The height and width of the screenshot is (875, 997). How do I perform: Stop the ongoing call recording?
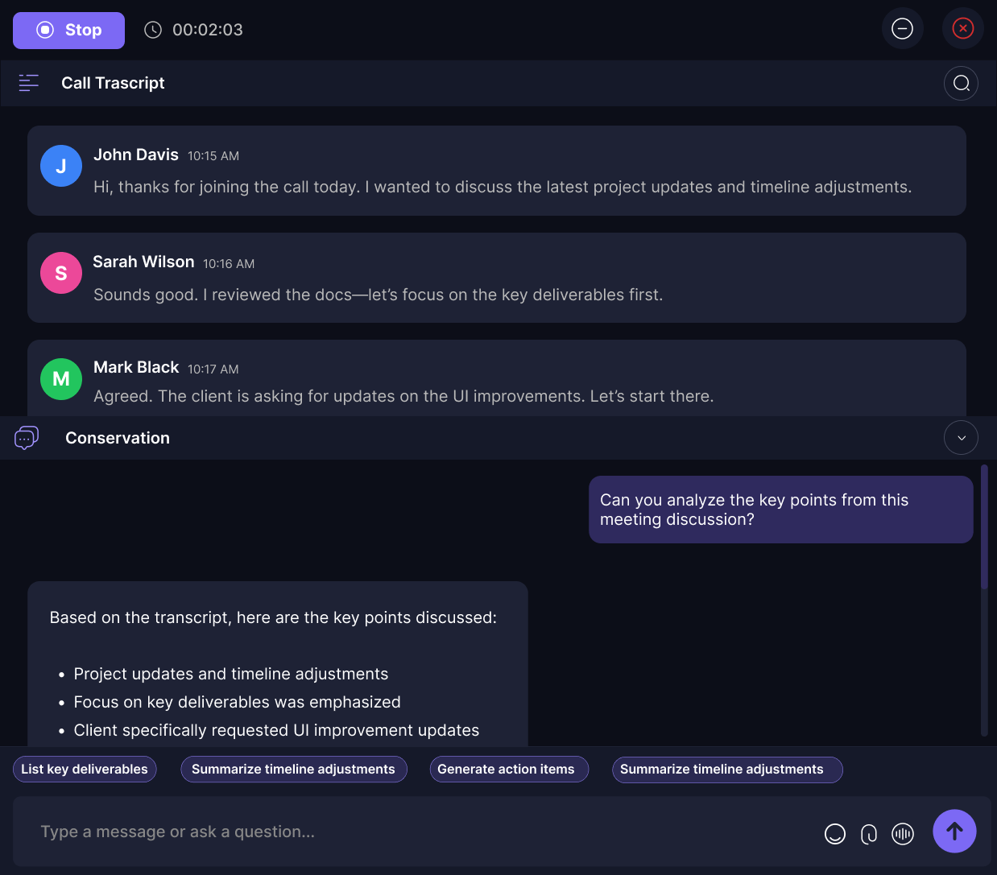tap(68, 30)
